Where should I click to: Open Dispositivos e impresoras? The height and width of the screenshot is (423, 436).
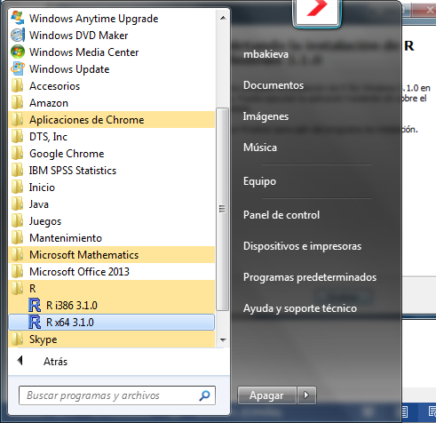302,246
